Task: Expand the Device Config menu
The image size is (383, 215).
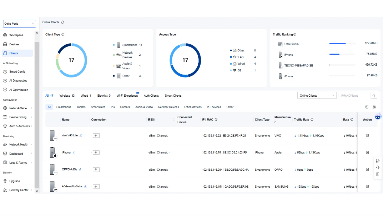Action: (x=18, y=117)
